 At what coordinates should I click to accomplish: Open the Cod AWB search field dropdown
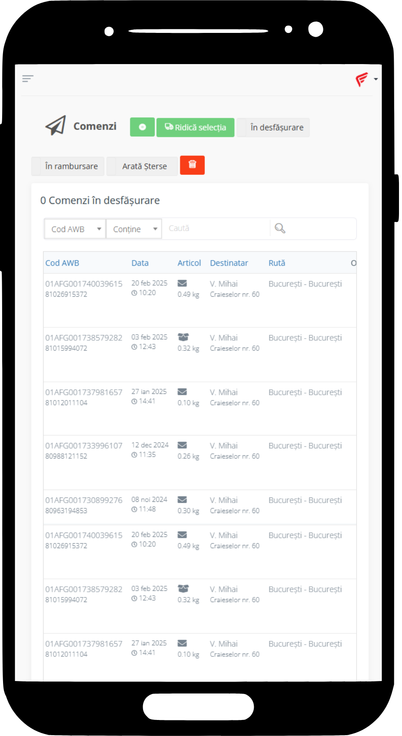(x=75, y=229)
